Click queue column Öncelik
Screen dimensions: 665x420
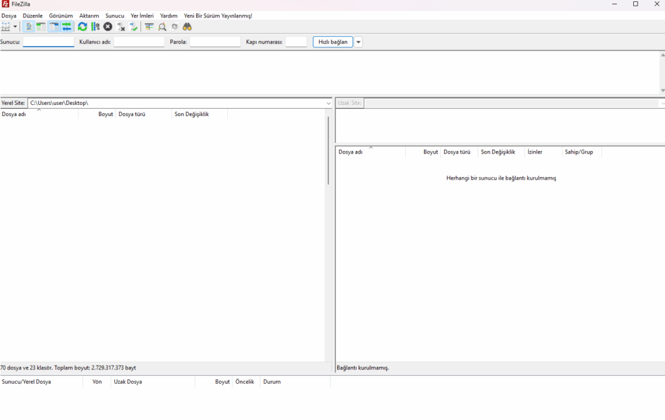coord(246,382)
